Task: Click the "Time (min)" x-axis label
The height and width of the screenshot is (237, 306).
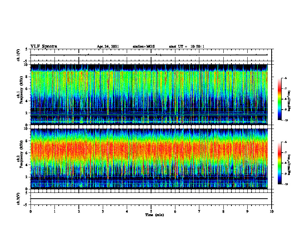Action: coord(155,215)
